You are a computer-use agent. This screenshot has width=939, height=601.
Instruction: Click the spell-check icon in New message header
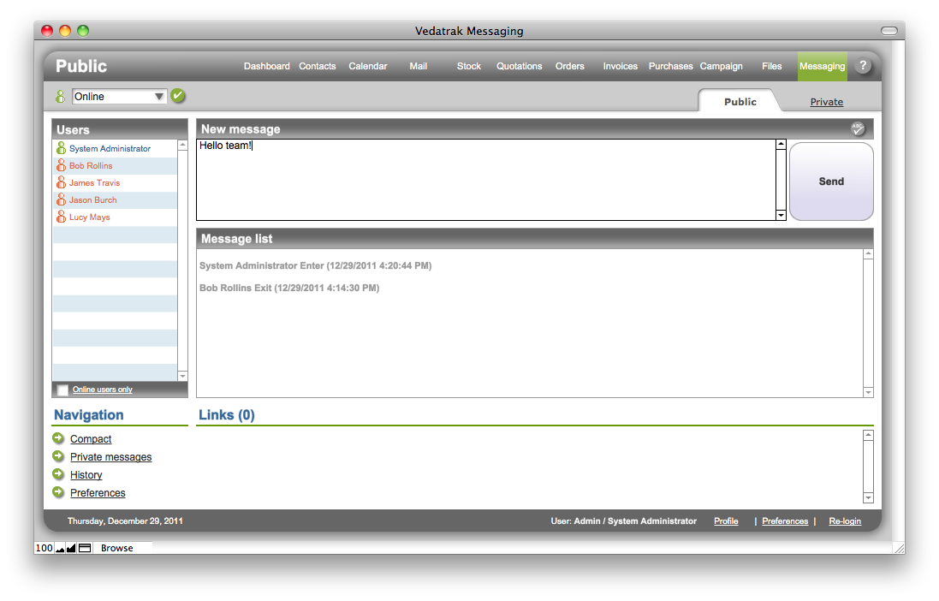pyautogui.click(x=858, y=128)
